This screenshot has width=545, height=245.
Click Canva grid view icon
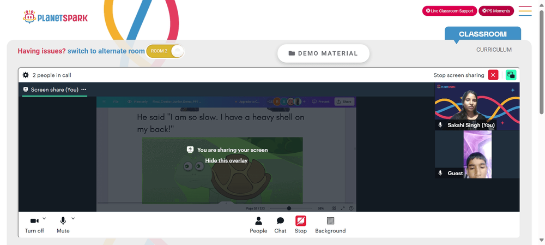[334, 208]
